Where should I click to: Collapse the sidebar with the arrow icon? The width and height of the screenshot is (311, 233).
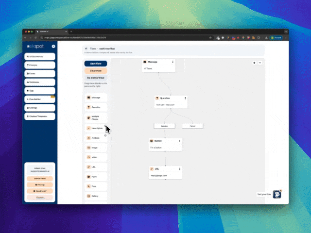click(x=53, y=47)
